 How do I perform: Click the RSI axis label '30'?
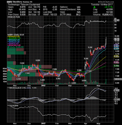click(x=115, y=28)
